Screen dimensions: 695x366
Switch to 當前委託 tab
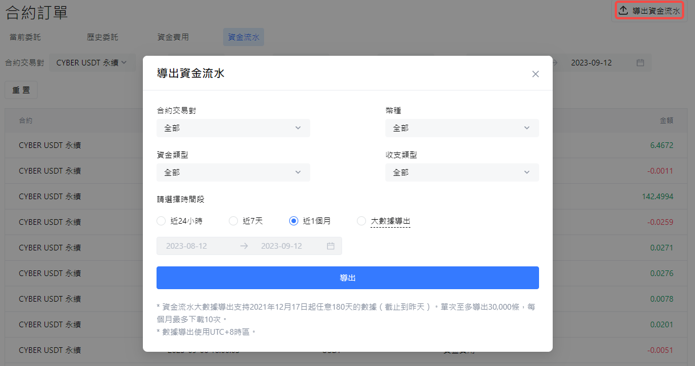pos(25,37)
